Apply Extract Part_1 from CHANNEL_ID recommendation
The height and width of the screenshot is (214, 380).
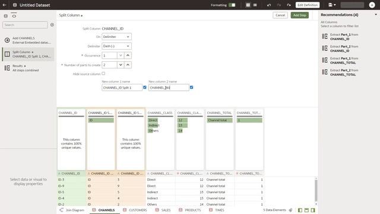click(x=340, y=37)
